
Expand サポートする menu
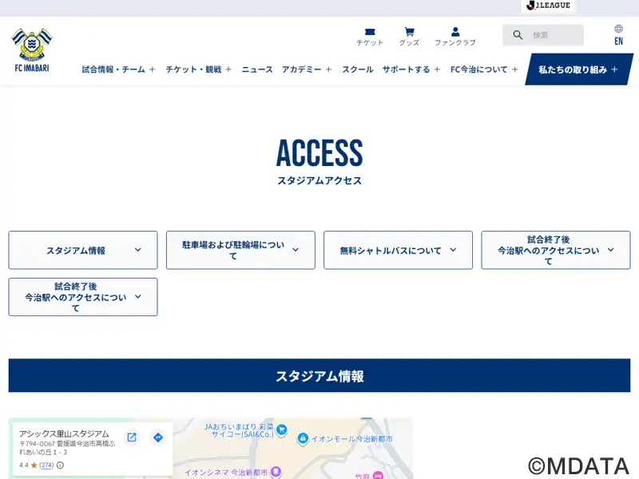point(411,69)
